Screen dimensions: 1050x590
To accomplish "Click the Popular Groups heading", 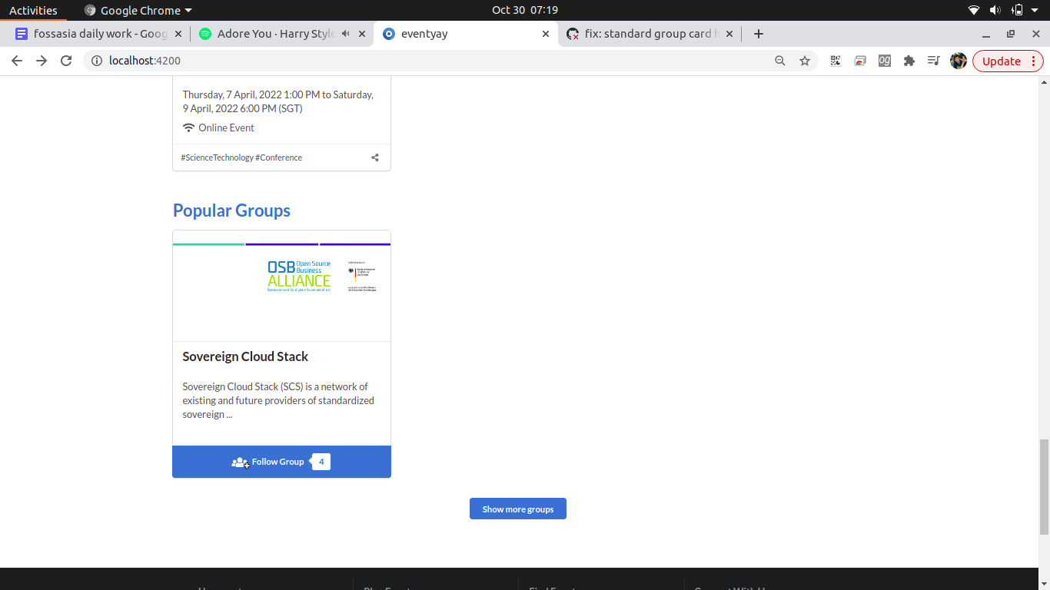I will (231, 210).
